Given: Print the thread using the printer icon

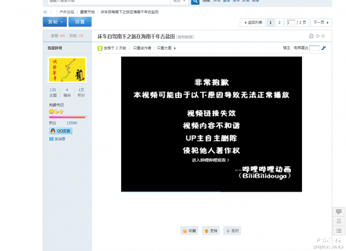Looking at the screenshot, I should (x=311, y=36).
